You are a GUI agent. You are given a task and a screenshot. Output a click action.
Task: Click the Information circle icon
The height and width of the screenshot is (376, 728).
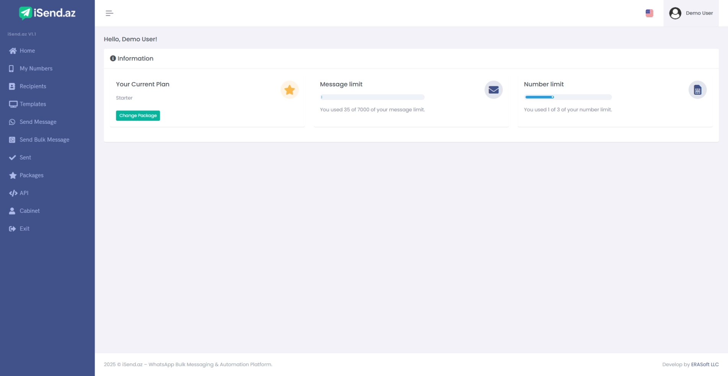coord(113,58)
